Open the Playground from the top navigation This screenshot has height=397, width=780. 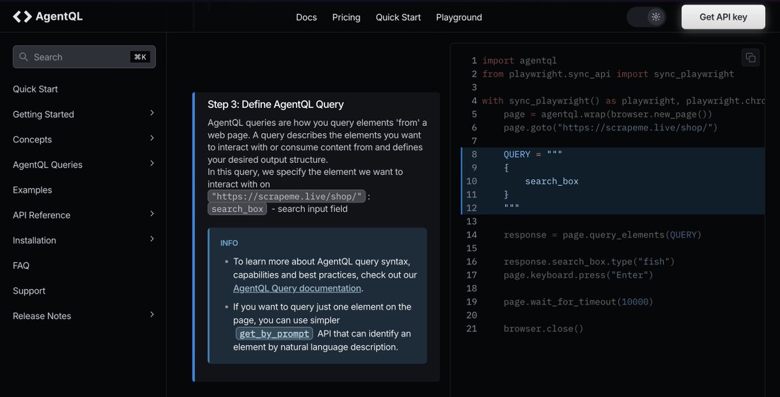coord(459,18)
